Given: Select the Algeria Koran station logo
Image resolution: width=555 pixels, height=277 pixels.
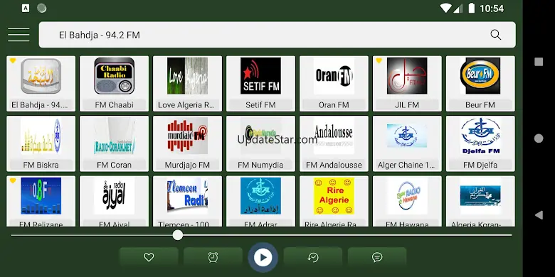Looking at the screenshot, I should click(x=480, y=196).
